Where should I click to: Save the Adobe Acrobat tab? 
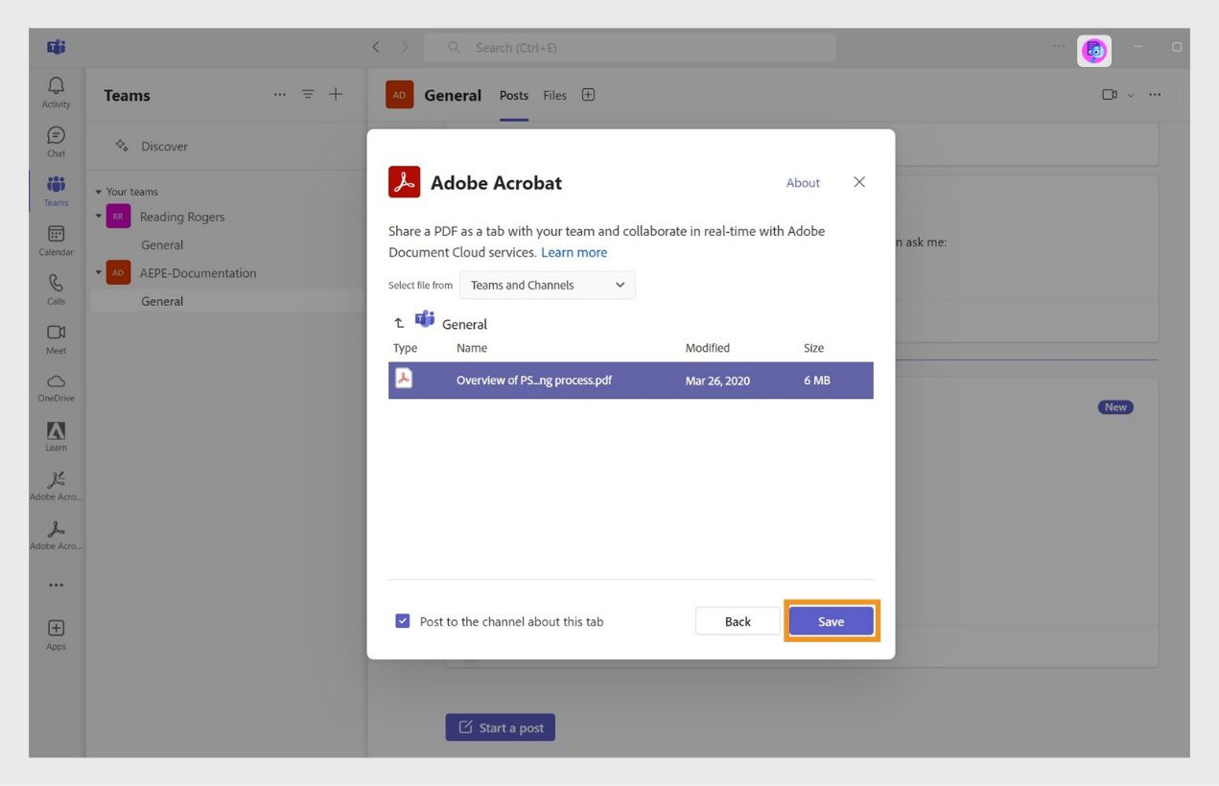pos(831,621)
